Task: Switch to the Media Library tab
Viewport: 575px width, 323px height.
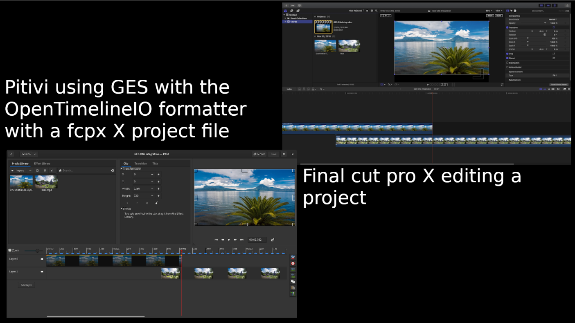Action: (x=20, y=164)
